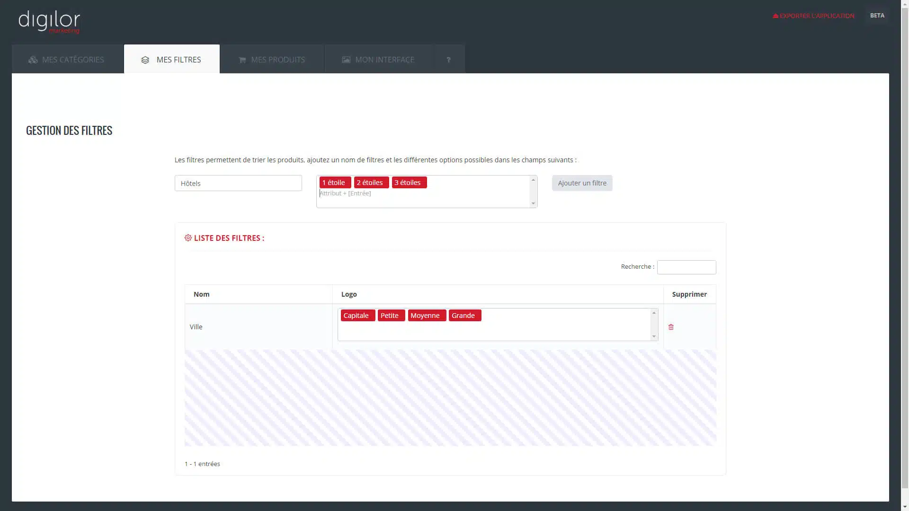This screenshot has height=511, width=909.
Task: Click the trash icon for the Ville filter
Action: click(x=671, y=327)
